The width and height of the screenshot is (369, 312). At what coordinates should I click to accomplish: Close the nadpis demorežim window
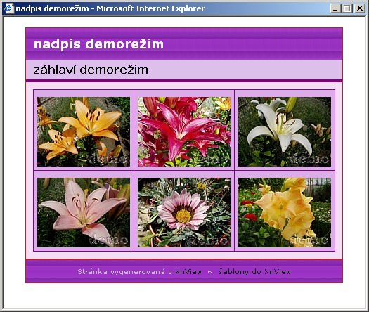coord(360,8)
